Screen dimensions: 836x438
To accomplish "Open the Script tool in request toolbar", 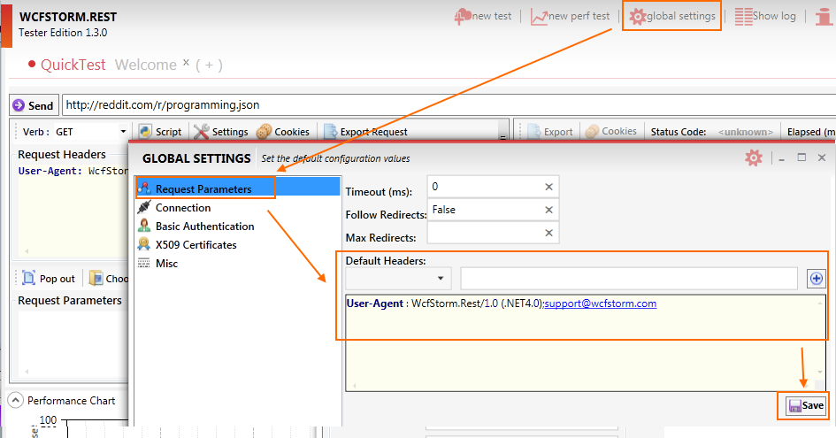I will 160,131.
